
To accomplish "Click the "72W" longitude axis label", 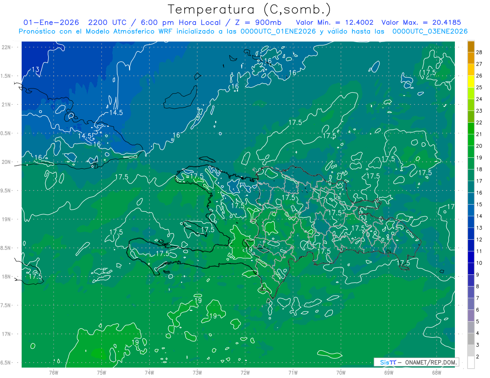I will 245,373.
